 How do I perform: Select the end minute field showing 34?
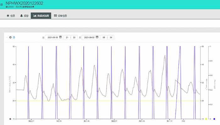click(x=111, y=37)
